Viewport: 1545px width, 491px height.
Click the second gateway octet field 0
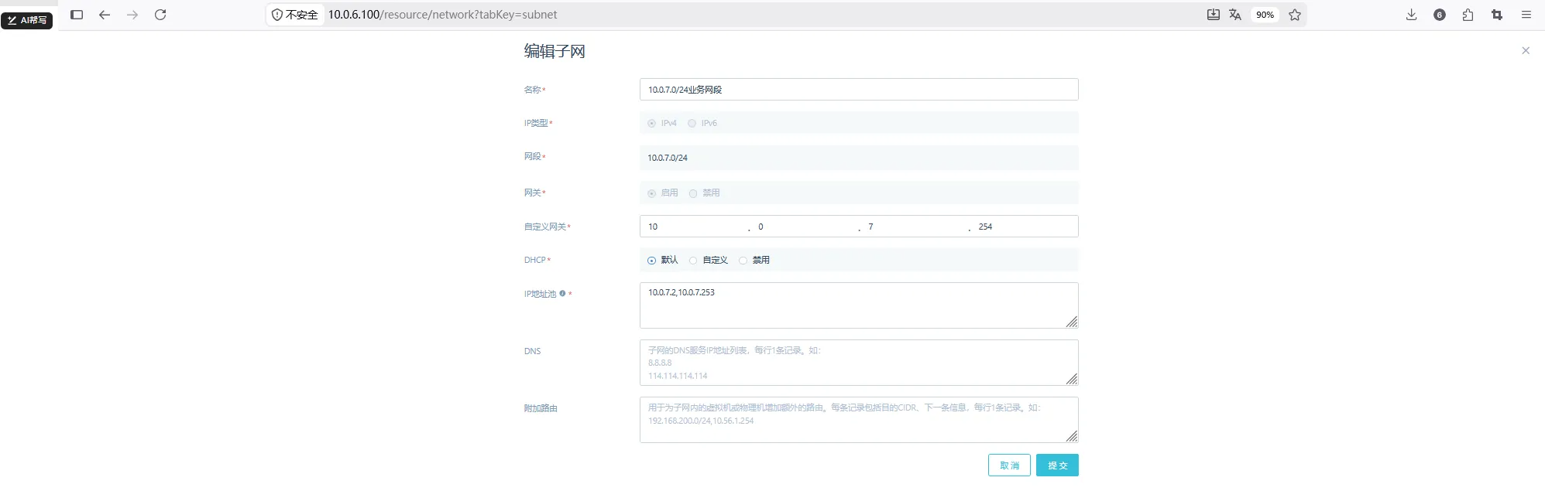tap(805, 227)
